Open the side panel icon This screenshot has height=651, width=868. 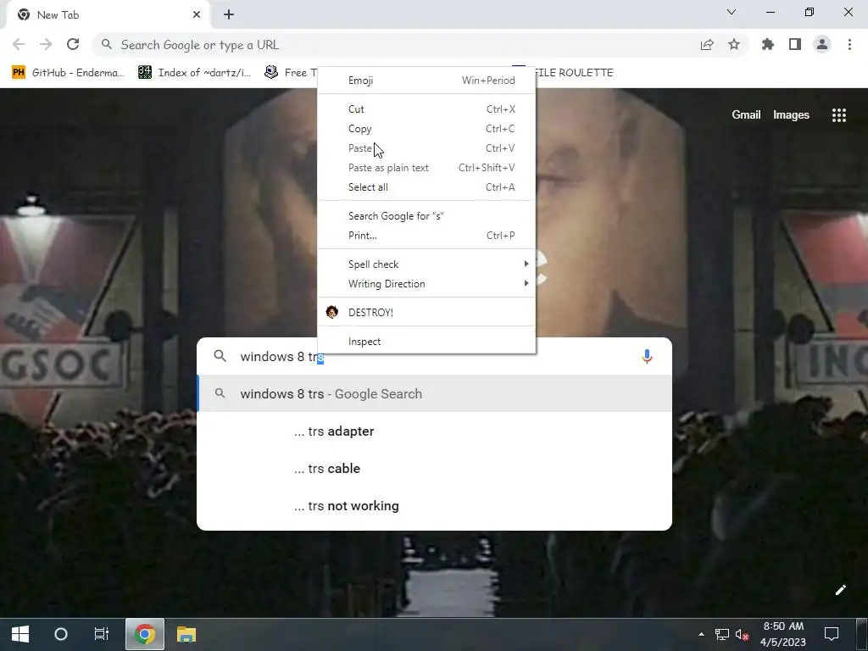(x=795, y=44)
